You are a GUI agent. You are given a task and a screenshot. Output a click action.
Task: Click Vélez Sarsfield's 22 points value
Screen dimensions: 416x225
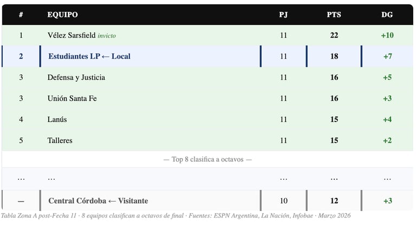(334, 35)
